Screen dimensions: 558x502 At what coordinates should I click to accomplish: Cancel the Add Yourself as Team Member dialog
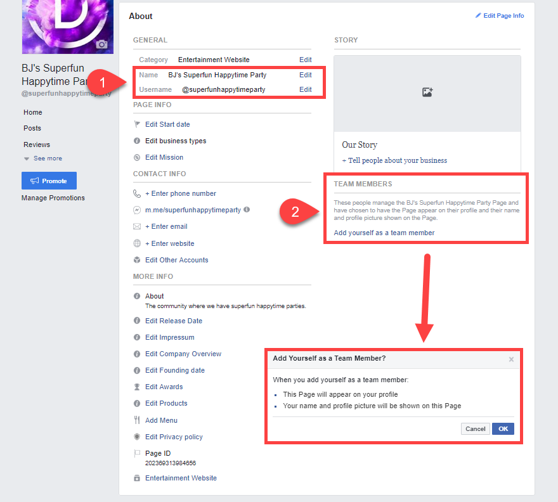pyautogui.click(x=475, y=428)
